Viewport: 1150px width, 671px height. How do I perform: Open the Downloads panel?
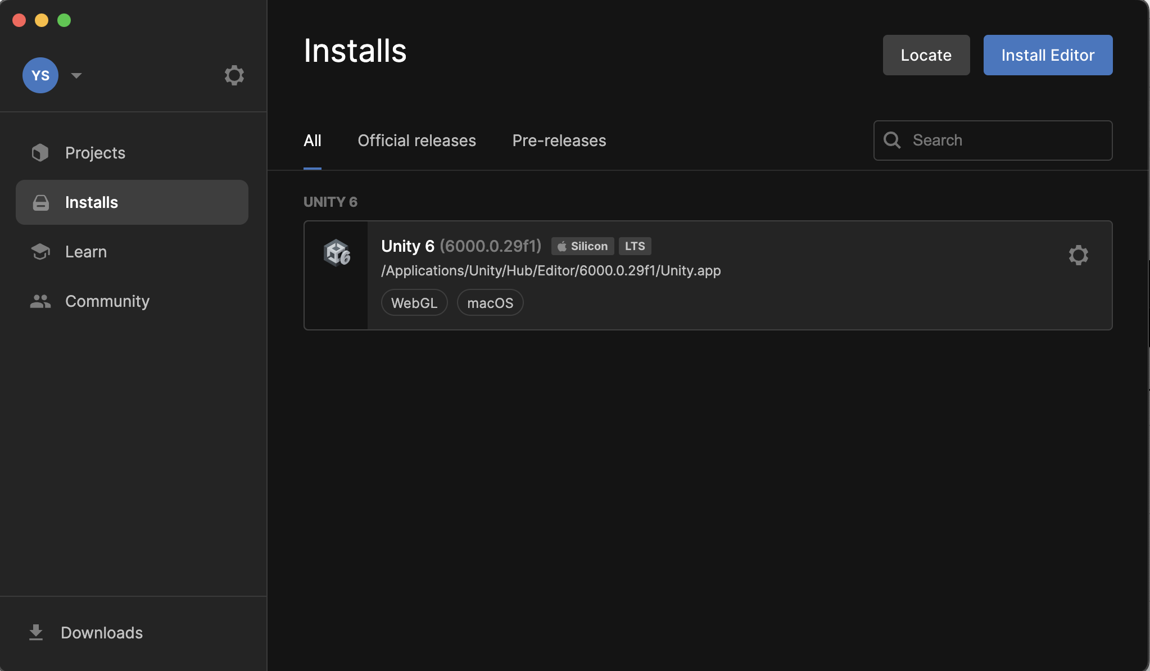click(133, 633)
